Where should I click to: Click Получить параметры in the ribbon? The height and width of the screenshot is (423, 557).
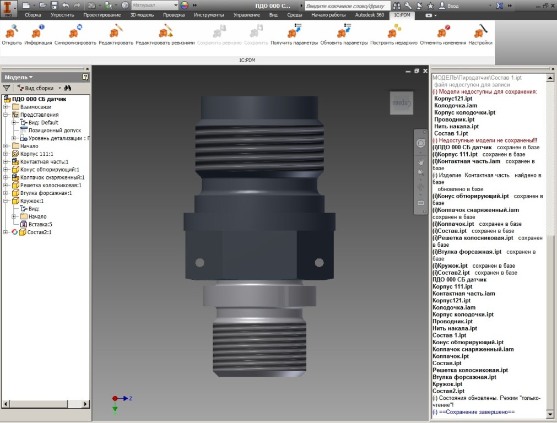(294, 32)
